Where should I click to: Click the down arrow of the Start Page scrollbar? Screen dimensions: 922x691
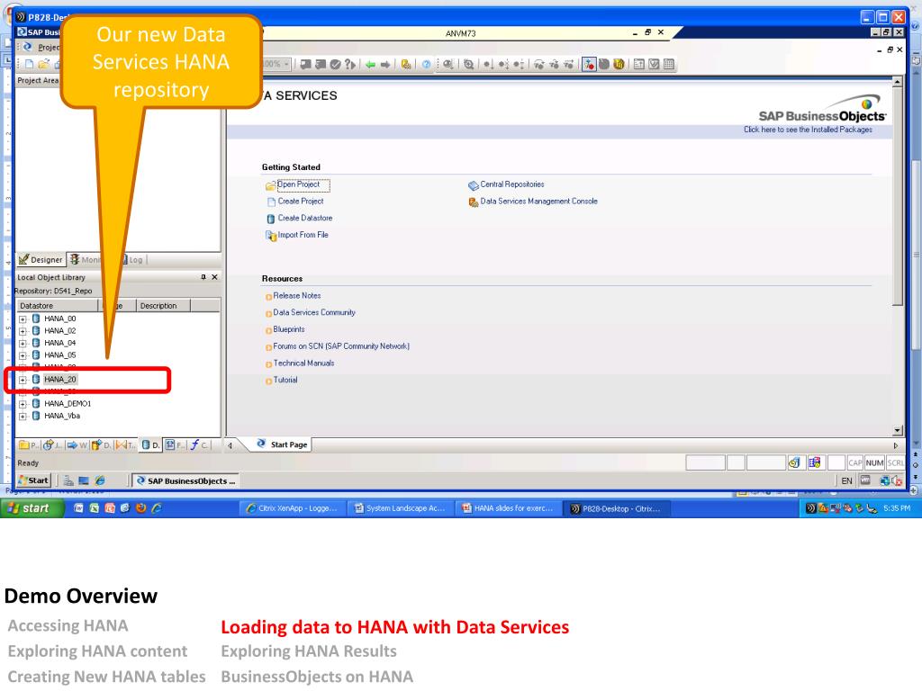(897, 430)
